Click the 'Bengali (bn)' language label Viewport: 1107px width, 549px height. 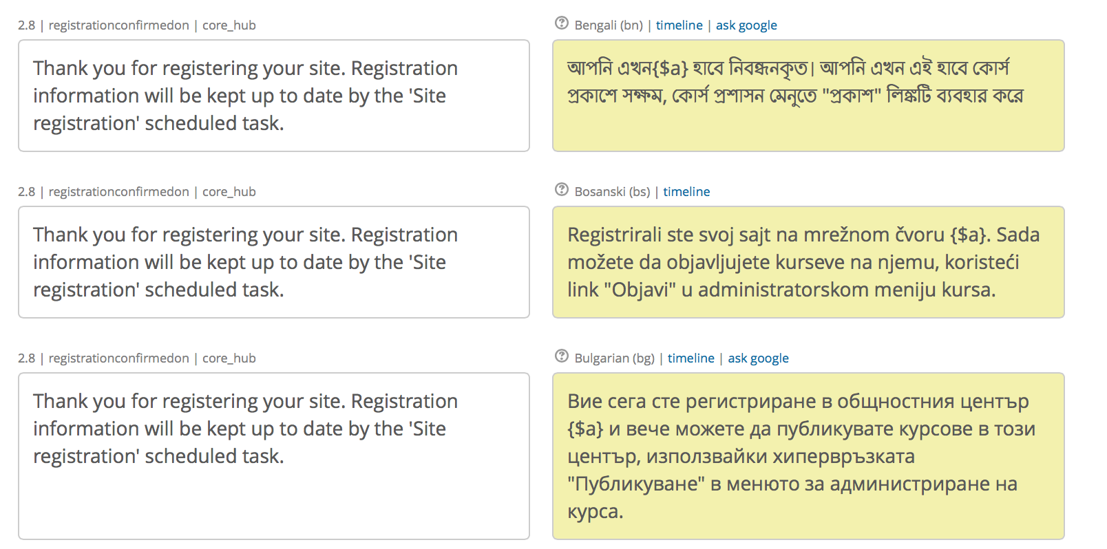(609, 25)
